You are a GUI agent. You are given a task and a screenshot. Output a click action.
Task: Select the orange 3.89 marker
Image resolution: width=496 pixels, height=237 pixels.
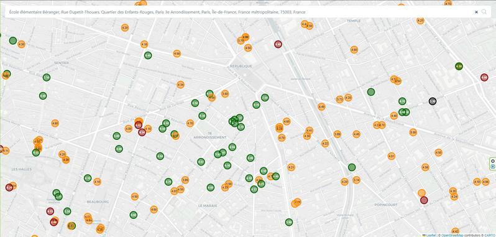click(x=338, y=134)
